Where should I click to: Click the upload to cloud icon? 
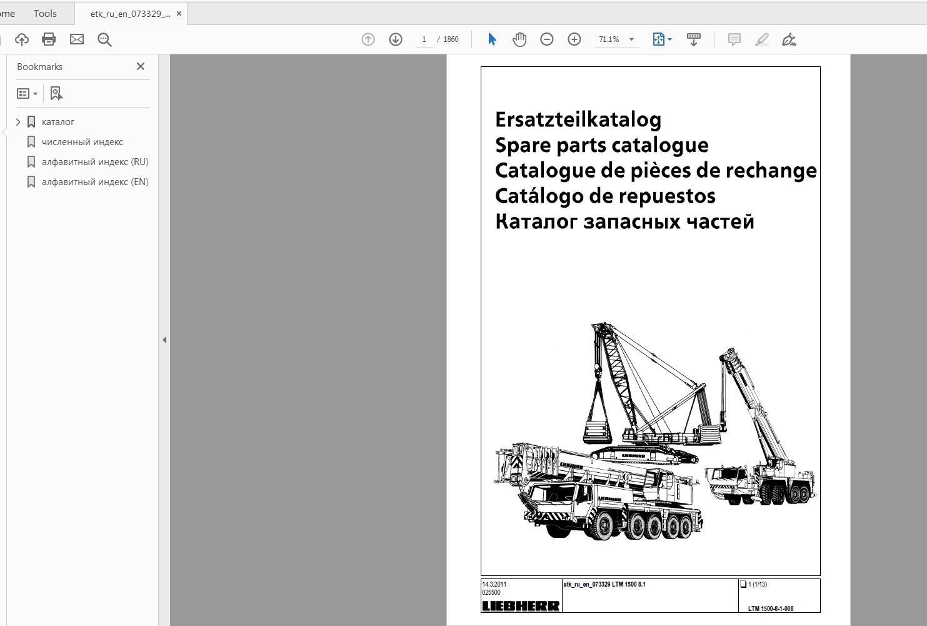(x=22, y=39)
